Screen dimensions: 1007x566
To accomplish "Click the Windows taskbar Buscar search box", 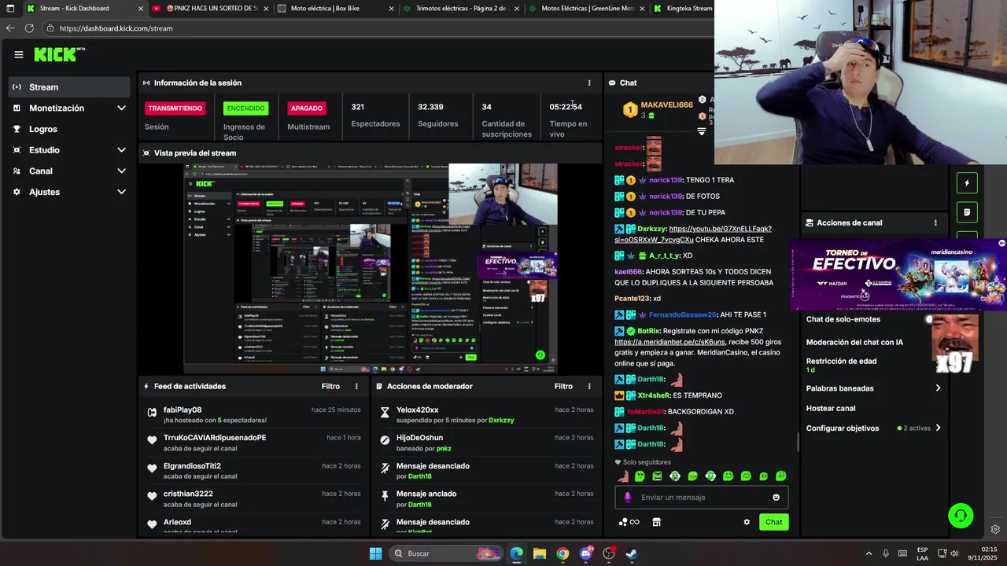I will (x=444, y=553).
